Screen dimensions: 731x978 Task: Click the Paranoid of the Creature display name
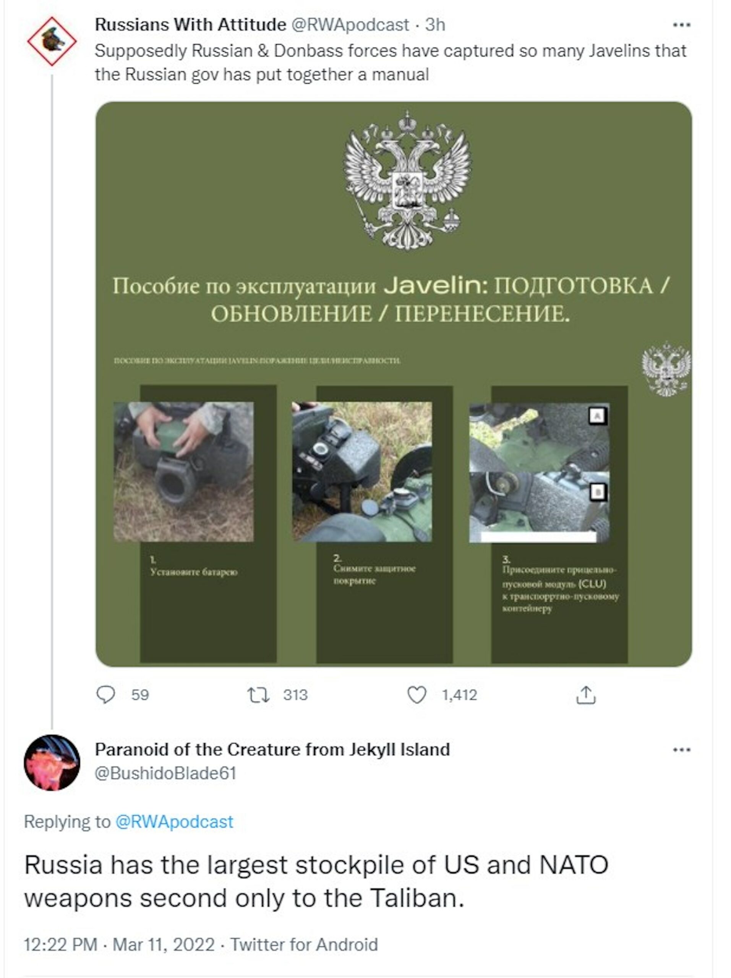[272, 750]
